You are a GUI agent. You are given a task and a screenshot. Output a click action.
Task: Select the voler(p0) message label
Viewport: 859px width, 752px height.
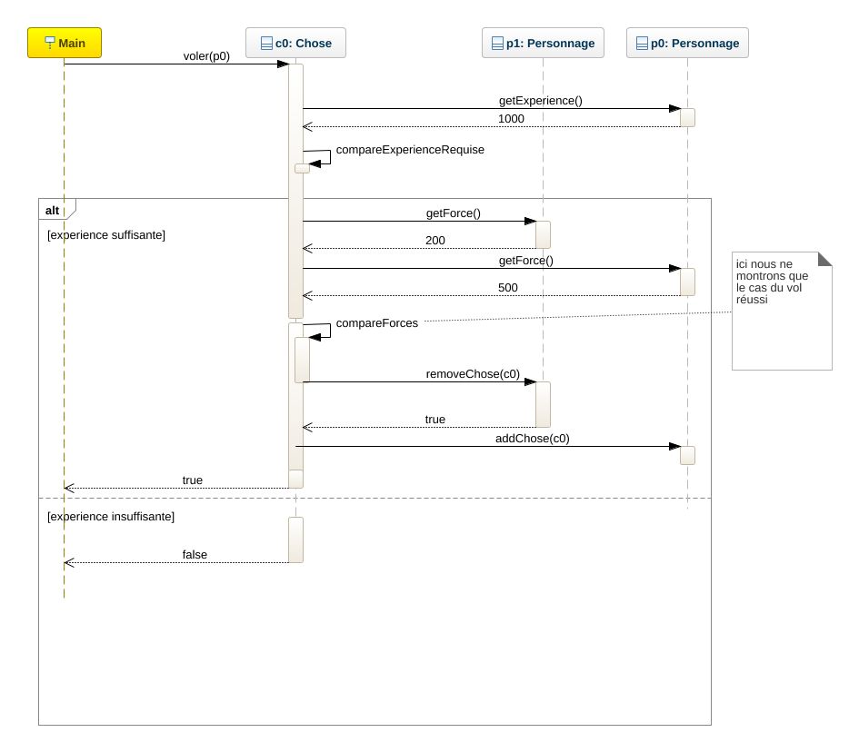206,55
